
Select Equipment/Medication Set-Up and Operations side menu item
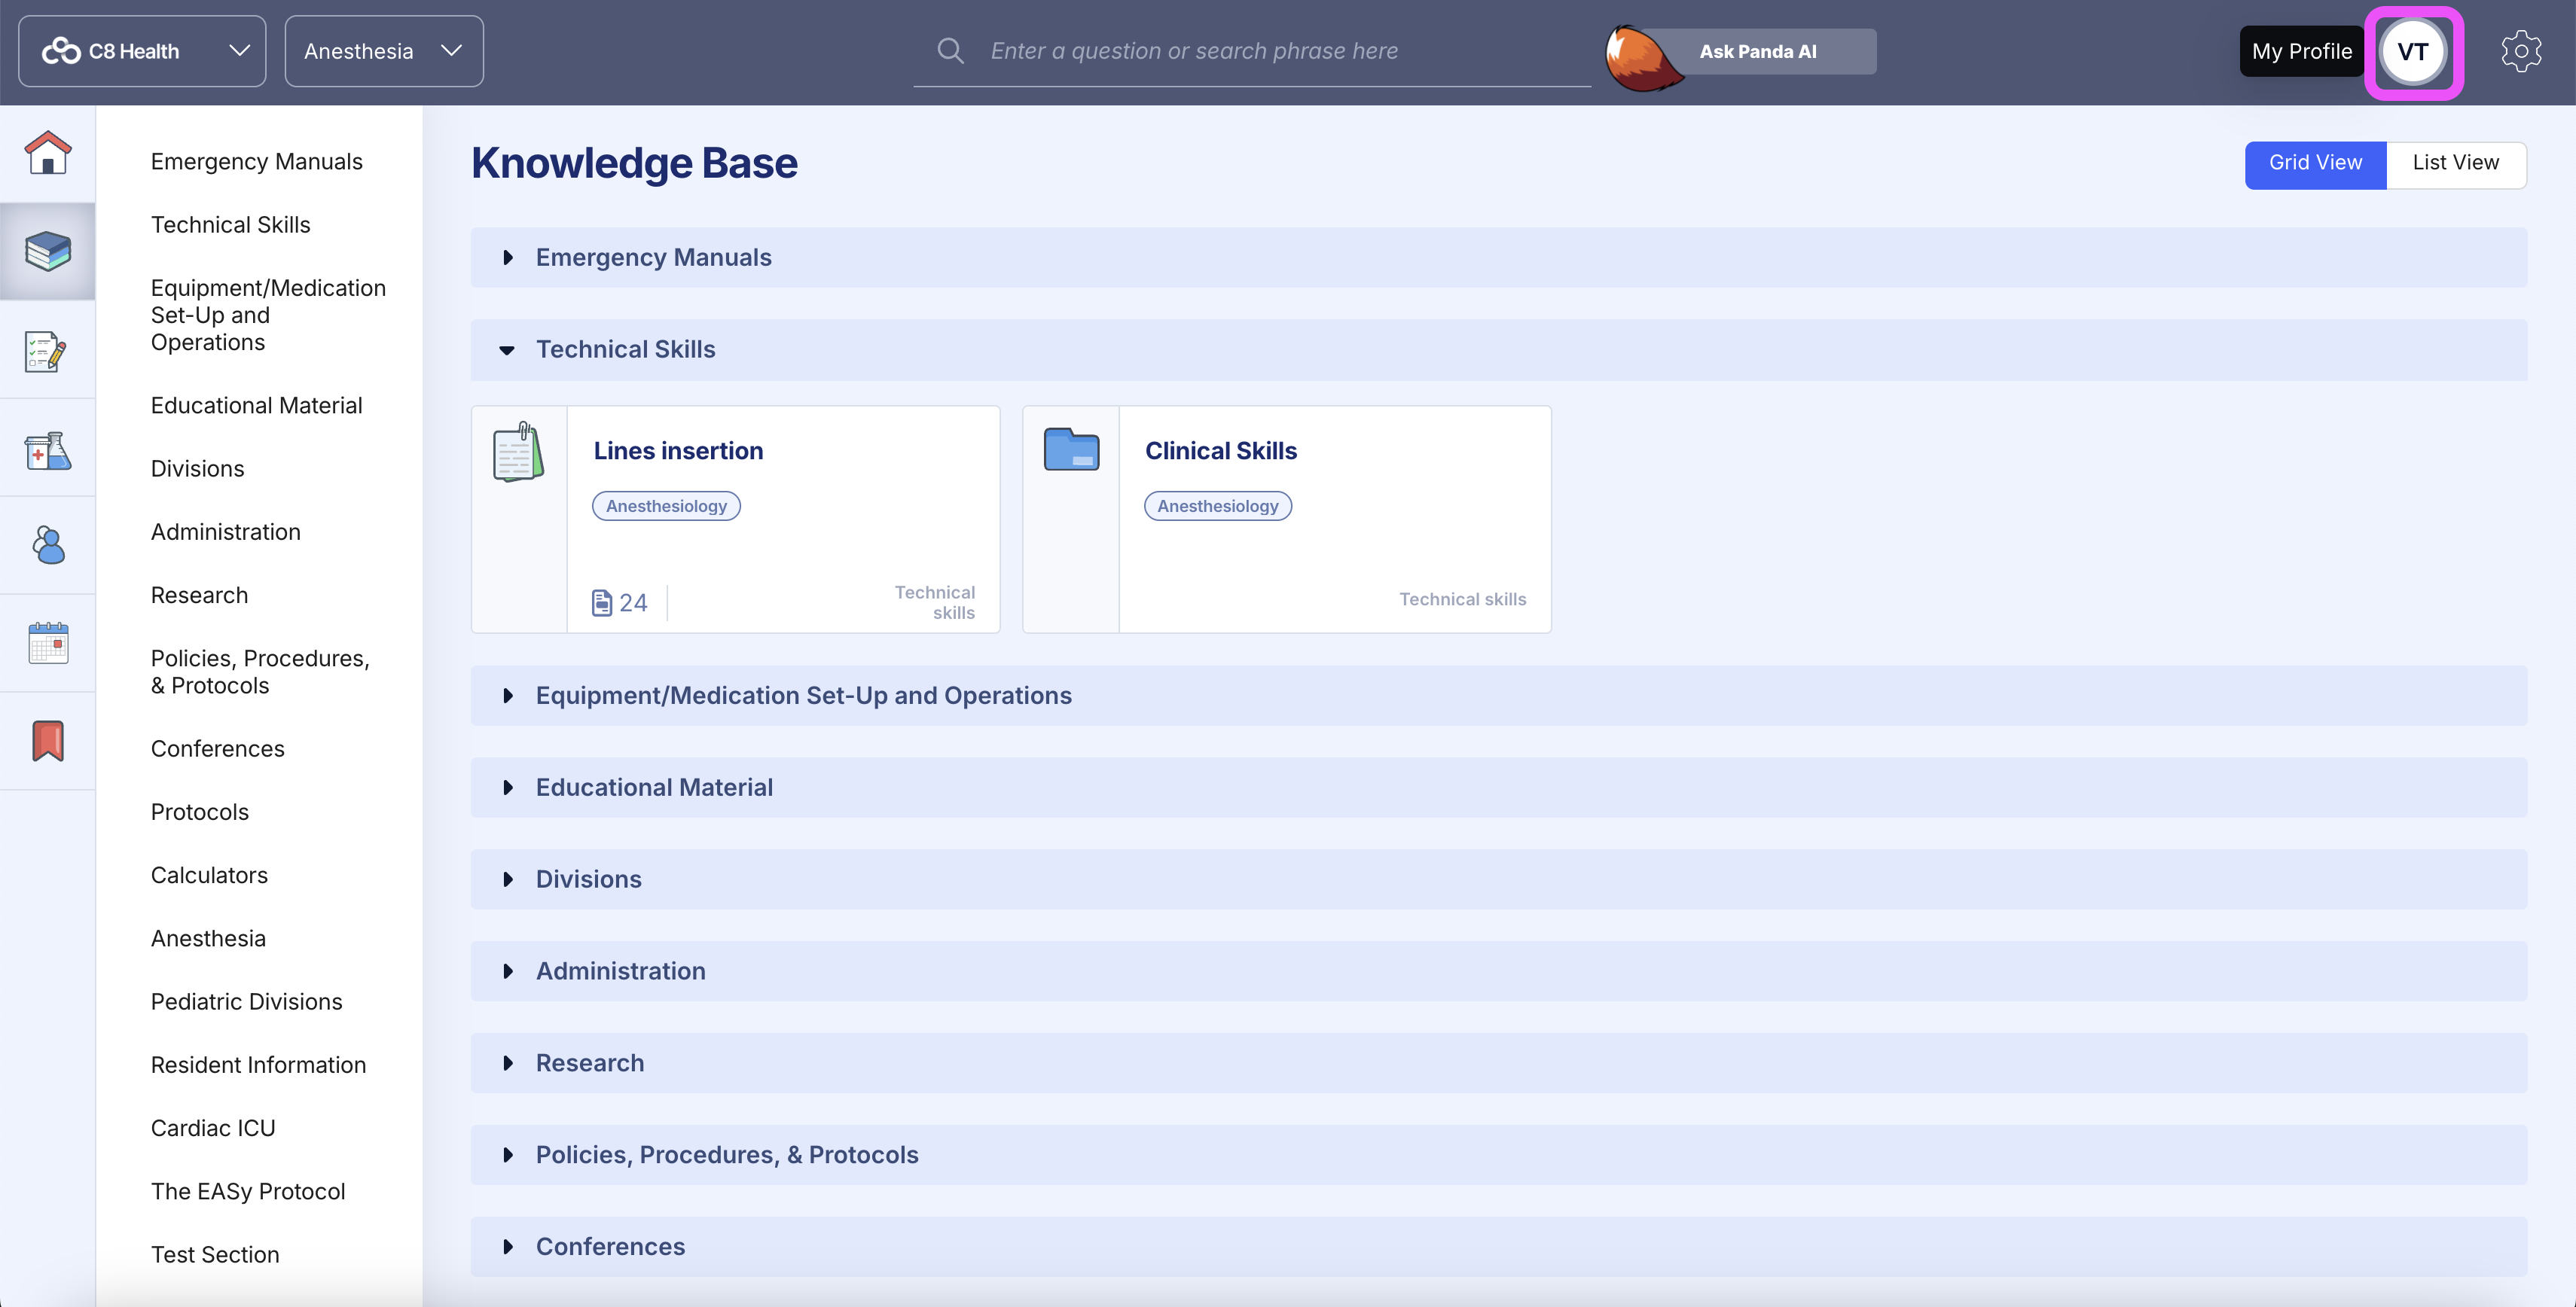coord(269,315)
